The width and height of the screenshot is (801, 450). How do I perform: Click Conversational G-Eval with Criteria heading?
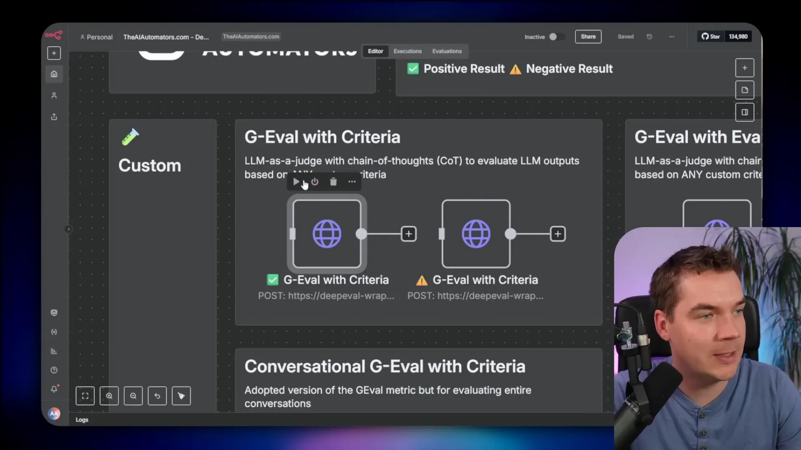pyautogui.click(x=385, y=367)
